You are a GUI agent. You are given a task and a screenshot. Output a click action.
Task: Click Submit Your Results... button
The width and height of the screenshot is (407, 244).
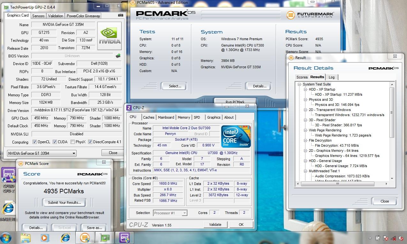point(64,202)
